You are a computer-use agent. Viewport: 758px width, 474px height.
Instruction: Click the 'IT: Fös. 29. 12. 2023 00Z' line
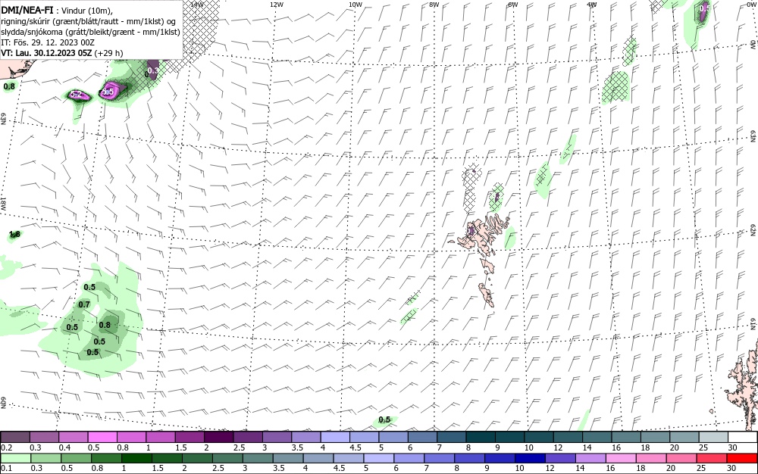coord(48,42)
